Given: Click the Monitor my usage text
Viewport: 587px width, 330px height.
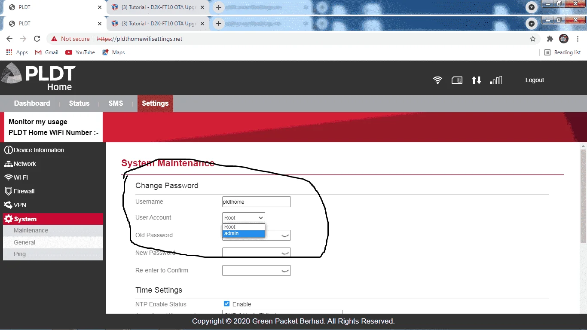Looking at the screenshot, I should (x=38, y=122).
